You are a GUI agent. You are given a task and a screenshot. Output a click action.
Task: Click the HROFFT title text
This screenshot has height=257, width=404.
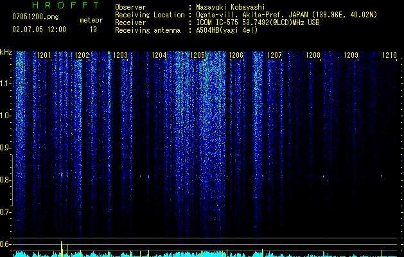pyautogui.click(x=66, y=5)
